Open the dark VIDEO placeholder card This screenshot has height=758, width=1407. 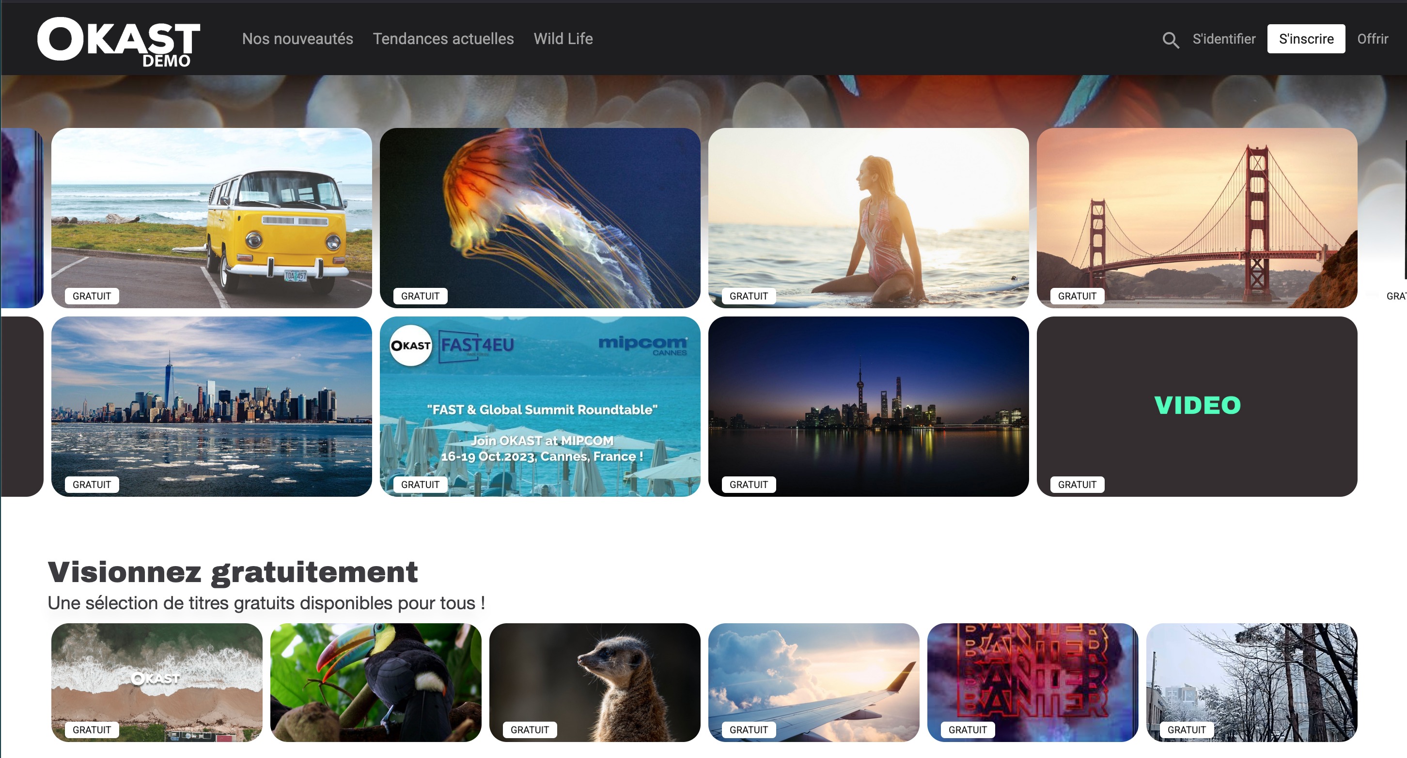point(1197,406)
